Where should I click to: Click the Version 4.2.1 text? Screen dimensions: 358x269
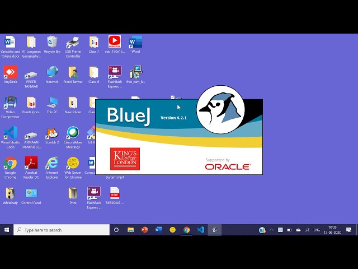[173, 118]
